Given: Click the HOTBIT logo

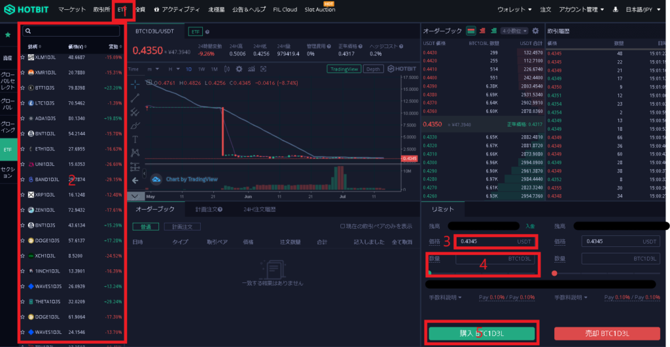Looking at the screenshot, I should coord(26,9).
